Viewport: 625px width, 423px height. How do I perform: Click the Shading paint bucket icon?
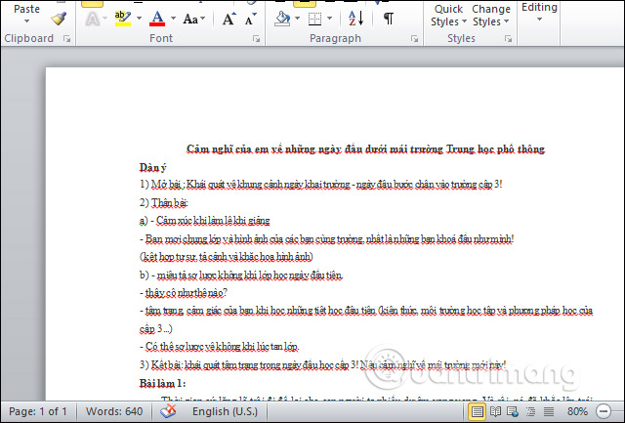click(x=282, y=19)
